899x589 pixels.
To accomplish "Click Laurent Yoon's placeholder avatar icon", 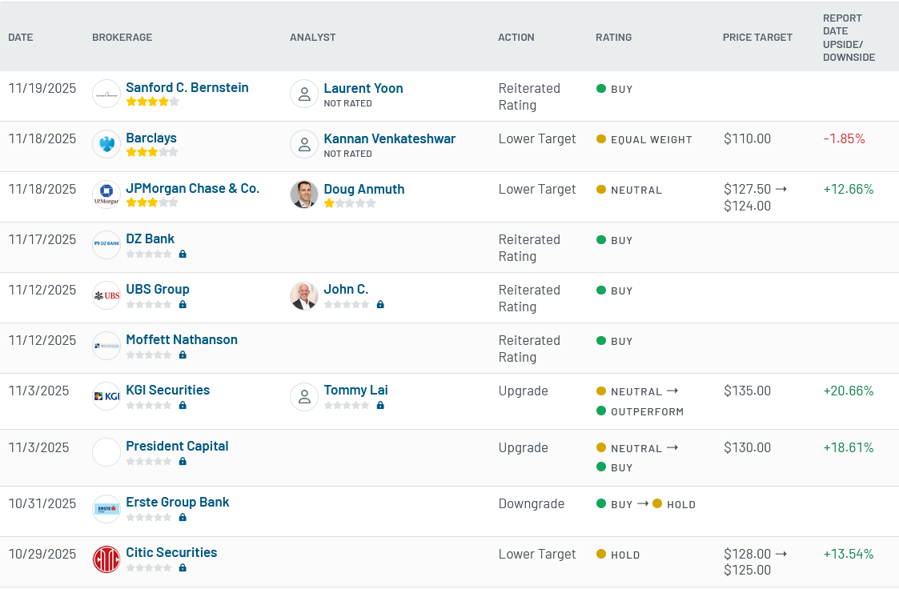I will (x=304, y=94).
